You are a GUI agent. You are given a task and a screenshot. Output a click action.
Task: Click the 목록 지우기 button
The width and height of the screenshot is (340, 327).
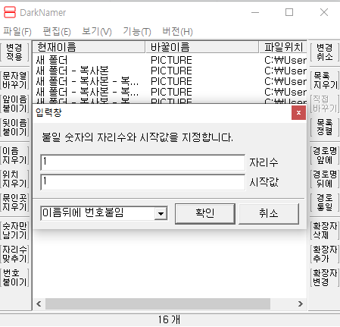pos(325,80)
